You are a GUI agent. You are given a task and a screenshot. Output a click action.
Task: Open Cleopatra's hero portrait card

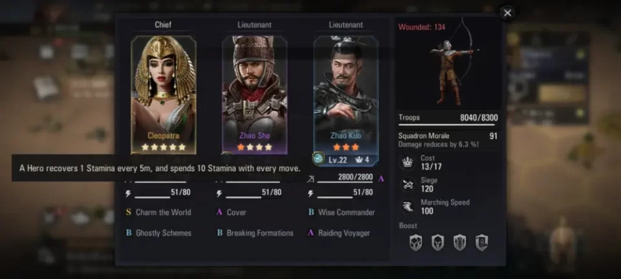coord(164,94)
